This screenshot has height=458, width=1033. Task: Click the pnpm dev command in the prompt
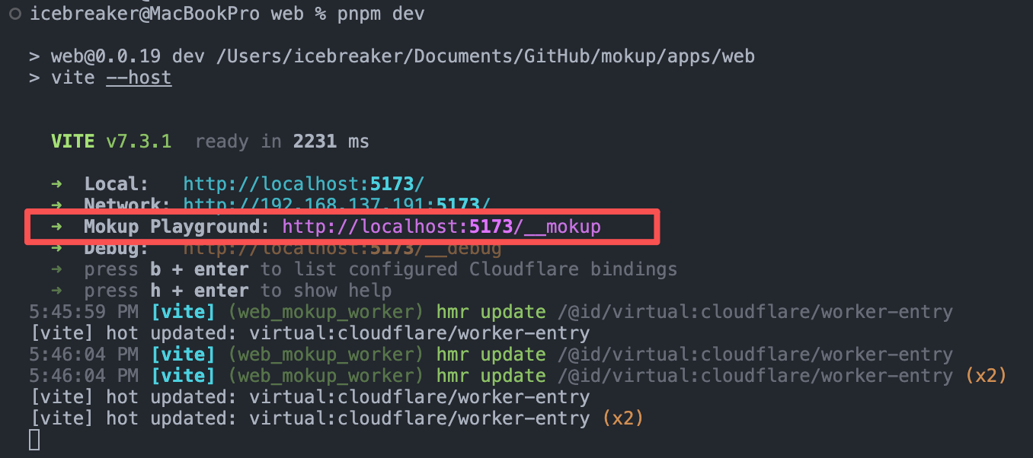pyautogui.click(x=378, y=12)
